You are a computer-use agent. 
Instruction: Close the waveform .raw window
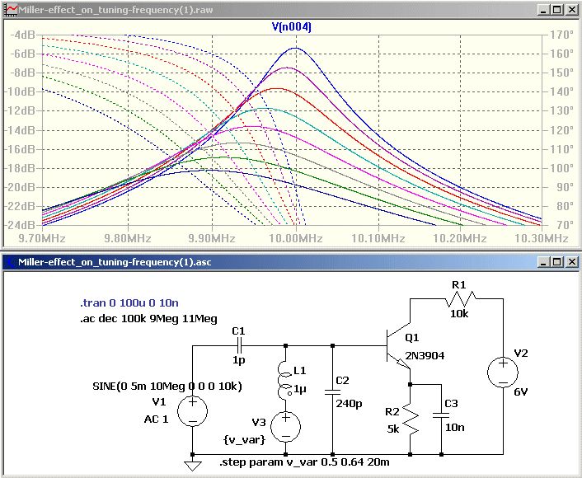coord(572,10)
